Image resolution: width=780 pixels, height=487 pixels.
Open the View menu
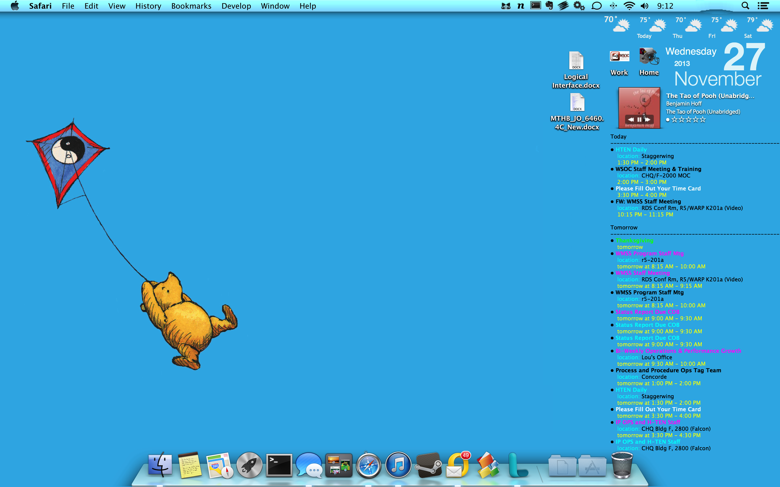coord(117,6)
